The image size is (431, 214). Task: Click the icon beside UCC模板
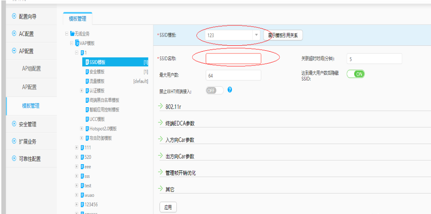click(x=87, y=119)
